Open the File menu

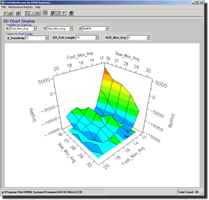tap(4, 7)
